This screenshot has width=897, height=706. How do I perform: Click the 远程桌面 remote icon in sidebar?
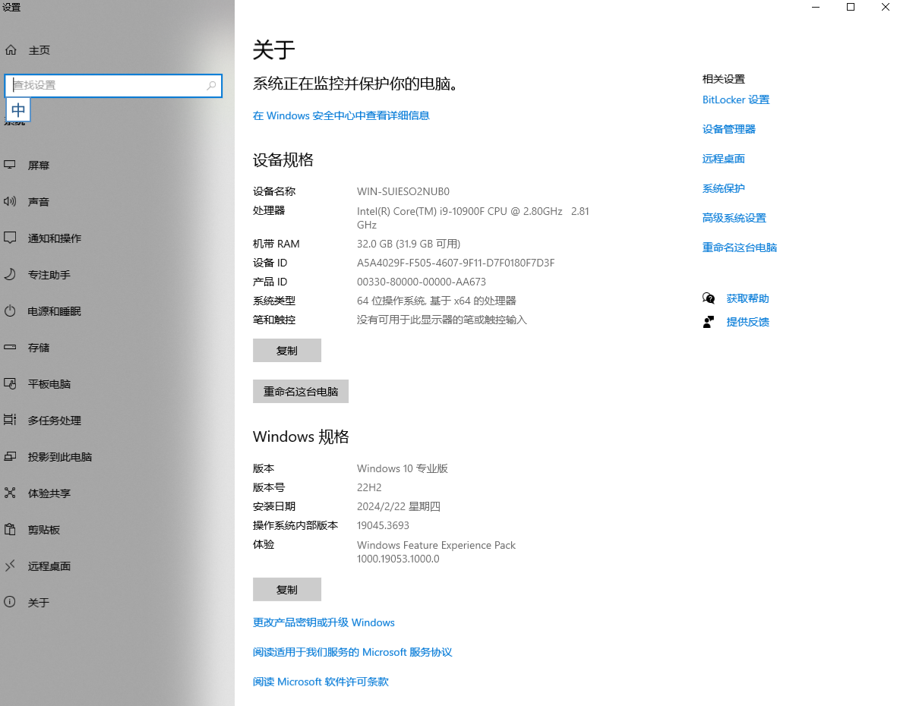(10, 566)
